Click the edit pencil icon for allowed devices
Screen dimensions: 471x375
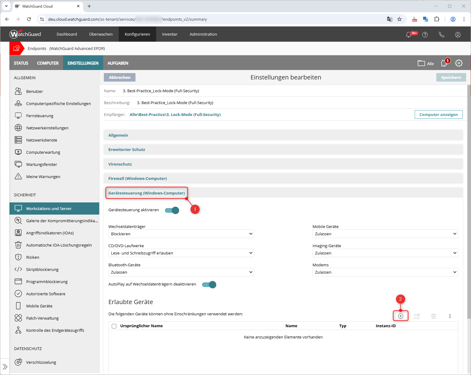point(417,316)
